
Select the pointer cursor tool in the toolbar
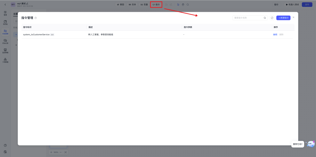pos(178,5)
